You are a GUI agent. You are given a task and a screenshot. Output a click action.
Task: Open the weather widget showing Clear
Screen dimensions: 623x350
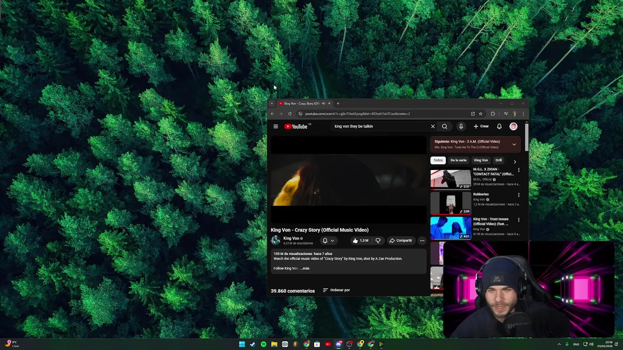point(12,344)
